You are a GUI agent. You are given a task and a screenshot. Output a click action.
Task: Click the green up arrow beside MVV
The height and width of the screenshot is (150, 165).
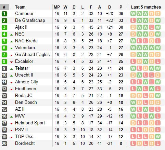click(11, 117)
